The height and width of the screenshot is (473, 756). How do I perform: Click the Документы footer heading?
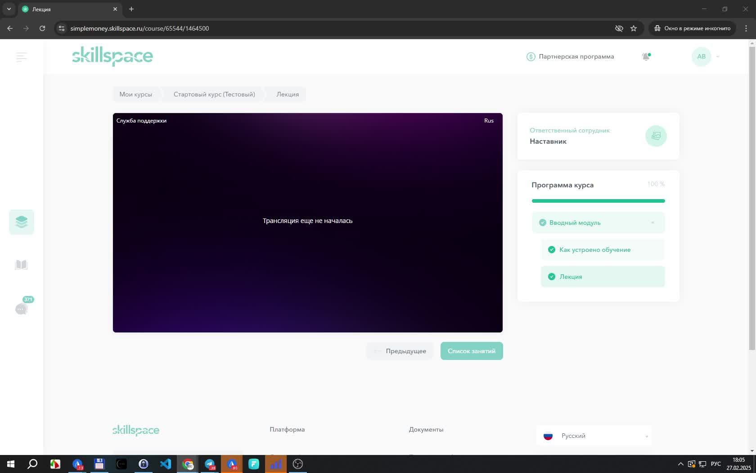(426, 429)
